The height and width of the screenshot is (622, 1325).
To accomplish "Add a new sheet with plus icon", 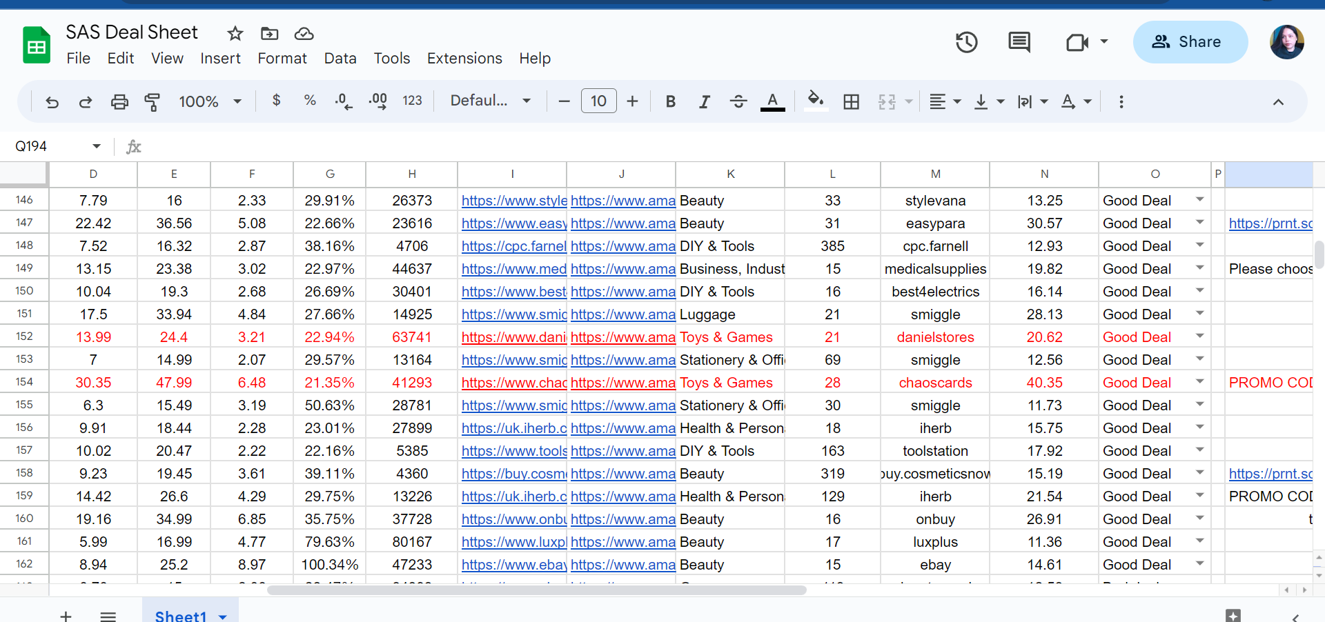I will 66,616.
